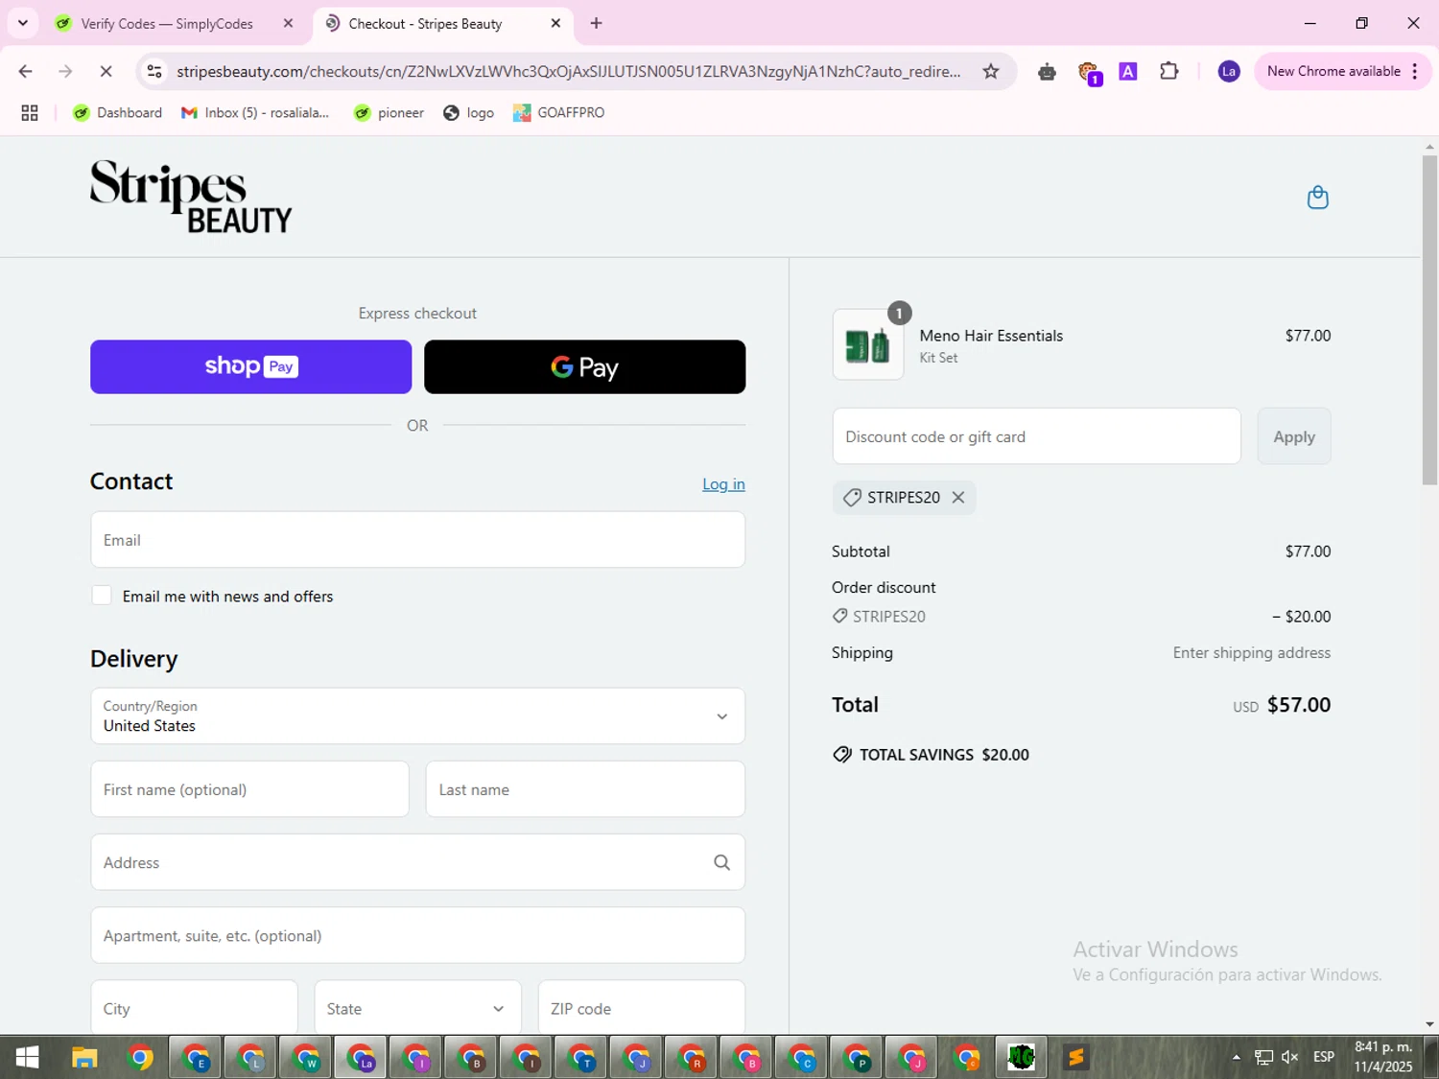
Task: Close the Verify Codes SimplyCodes tab
Action: point(288,23)
